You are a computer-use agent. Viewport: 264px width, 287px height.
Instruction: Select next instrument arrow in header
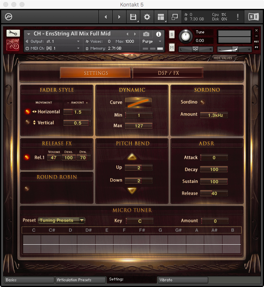coord(135,34)
